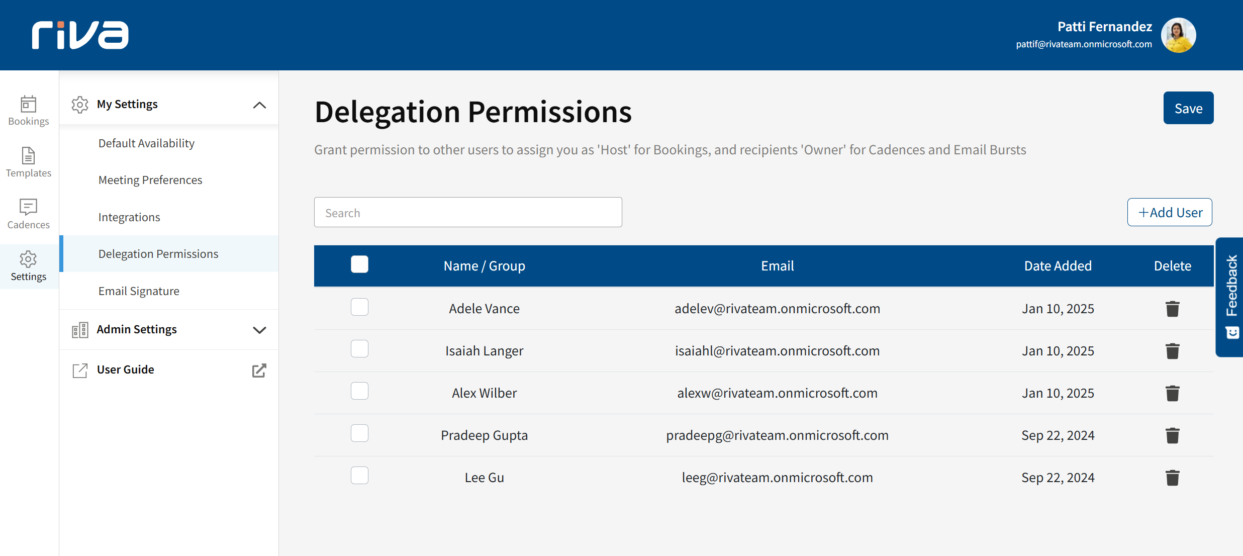Click the Save button

coord(1188,108)
